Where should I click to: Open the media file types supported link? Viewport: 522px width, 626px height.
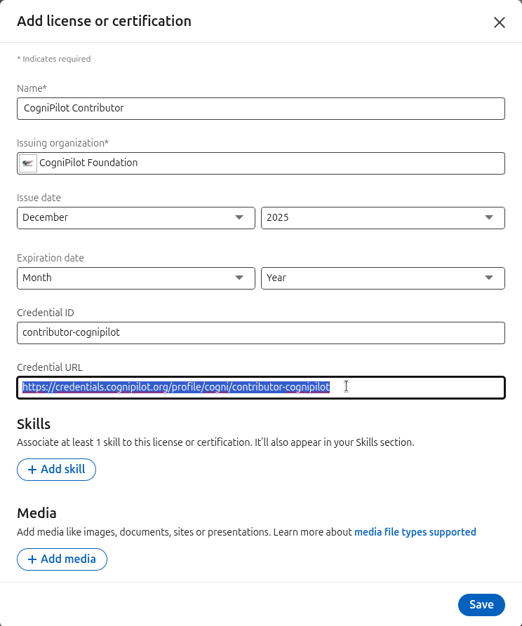[x=415, y=532]
